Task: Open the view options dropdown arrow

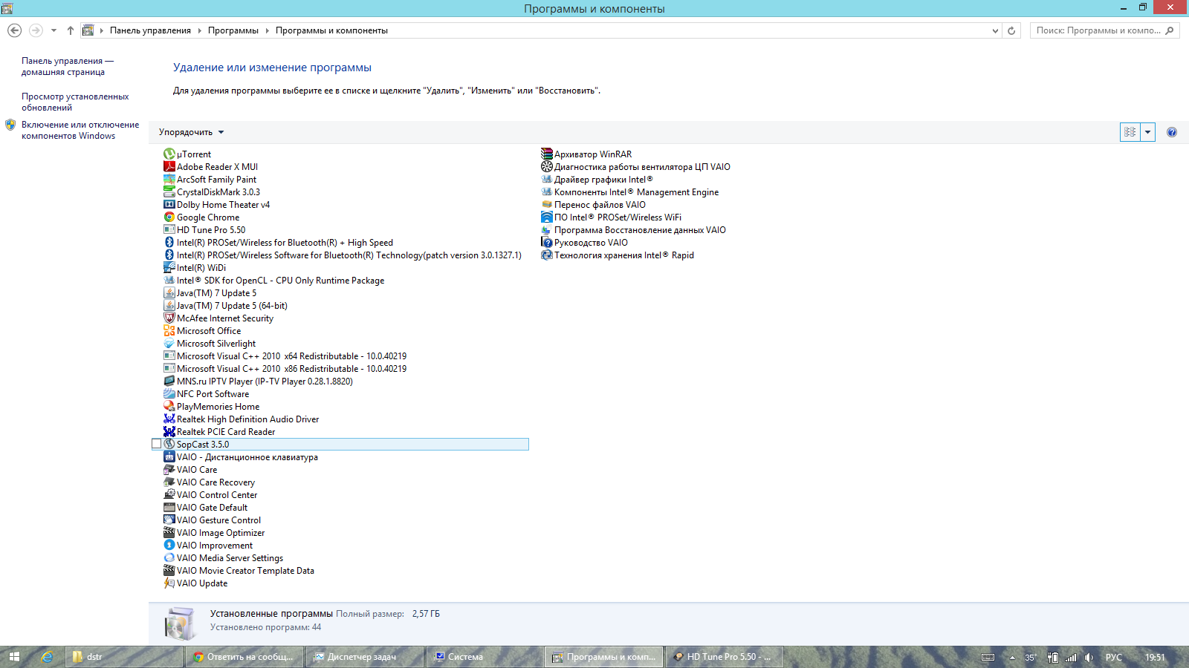Action: [x=1147, y=132]
